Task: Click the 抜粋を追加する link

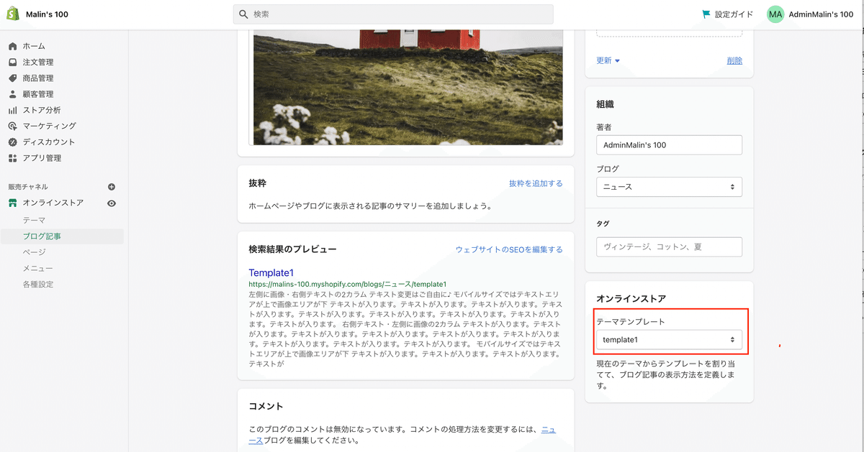Action: pos(536,184)
